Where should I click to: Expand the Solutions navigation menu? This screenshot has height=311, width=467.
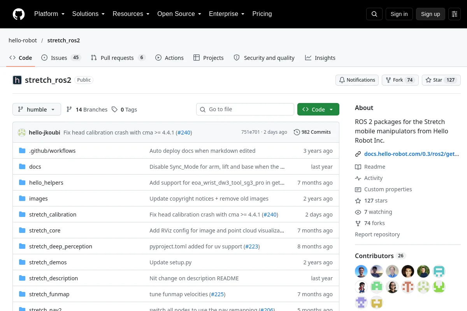coord(88,14)
